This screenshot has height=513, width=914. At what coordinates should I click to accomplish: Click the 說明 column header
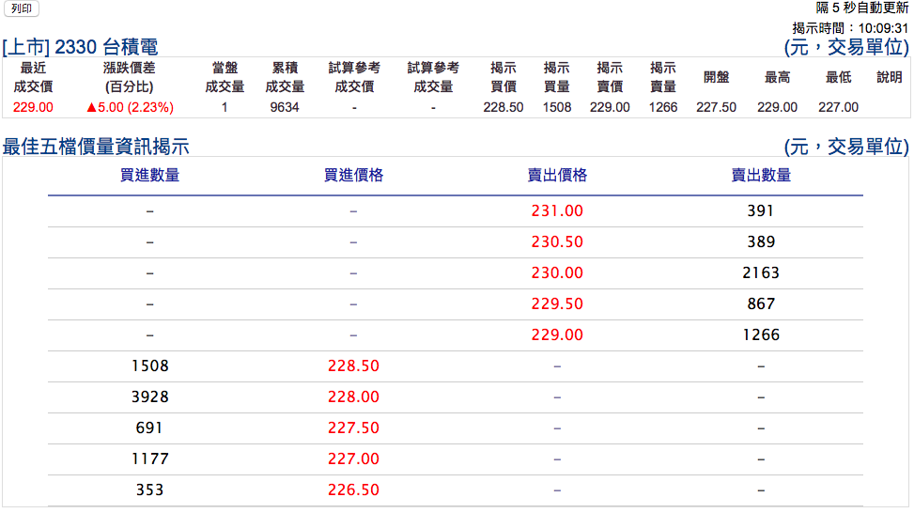[889, 77]
